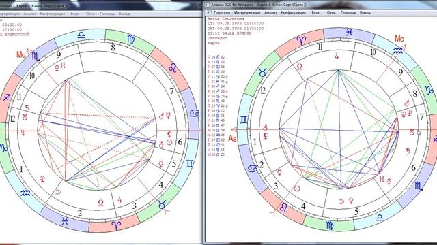This screenshot has width=437, height=245.
Task: Click the Gemini sign on the right chart
Action: (243, 120)
